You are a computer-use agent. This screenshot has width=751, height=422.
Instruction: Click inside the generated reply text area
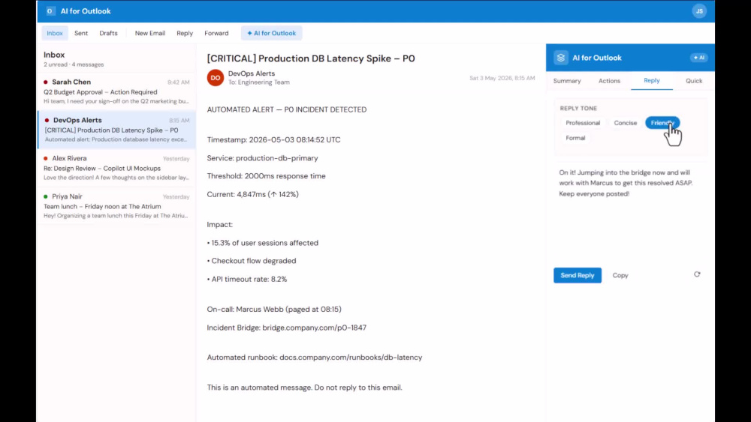629,211
